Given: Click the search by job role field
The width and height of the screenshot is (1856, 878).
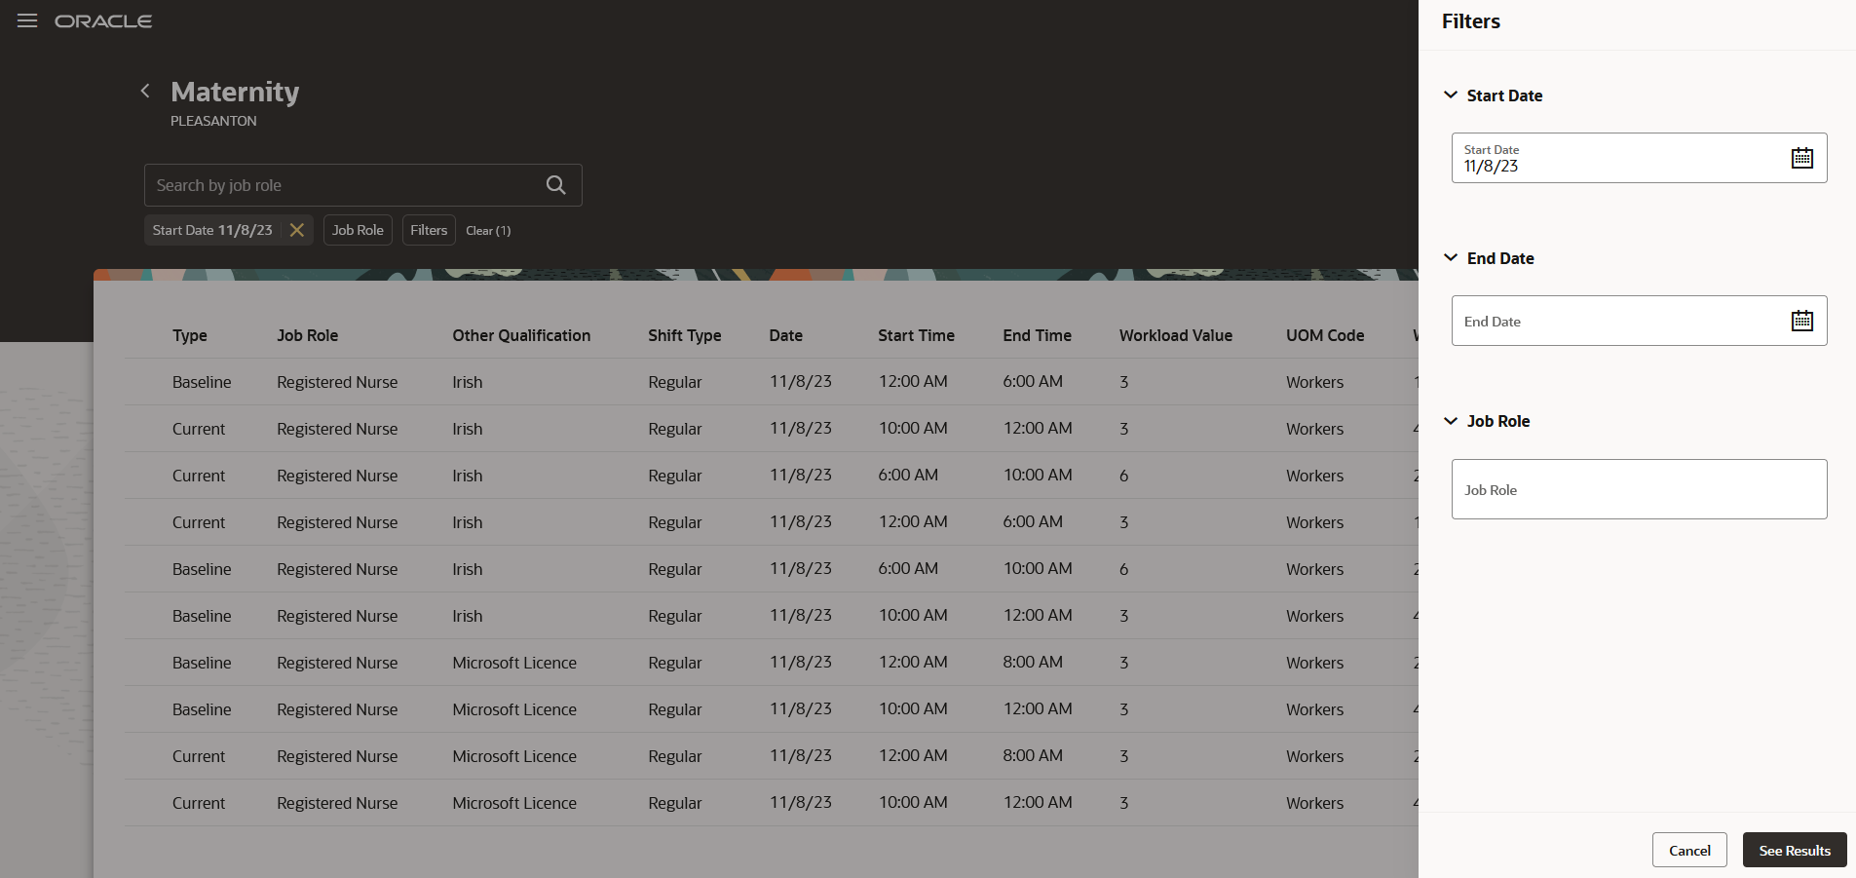Looking at the screenshot, I should coord(341,184).
